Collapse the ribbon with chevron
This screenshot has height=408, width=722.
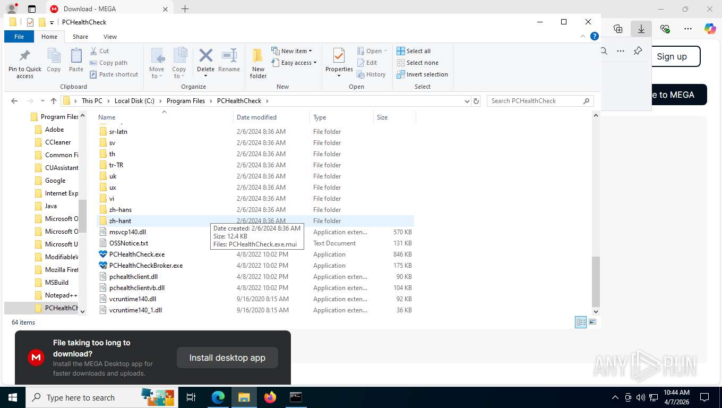pos(583,37)
